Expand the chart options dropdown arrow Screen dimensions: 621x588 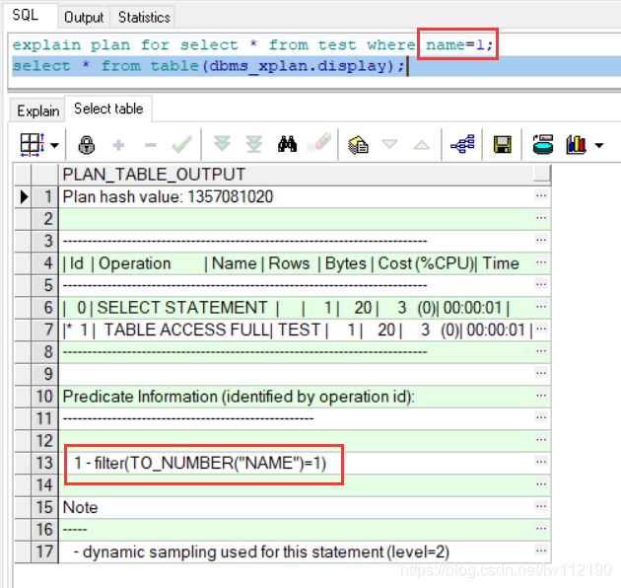pyautogui.click(x=599, y=145)
